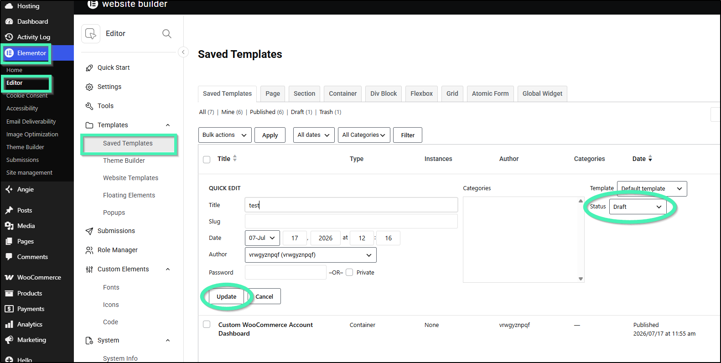Collapse the Custom Elements section chevron

168,270
